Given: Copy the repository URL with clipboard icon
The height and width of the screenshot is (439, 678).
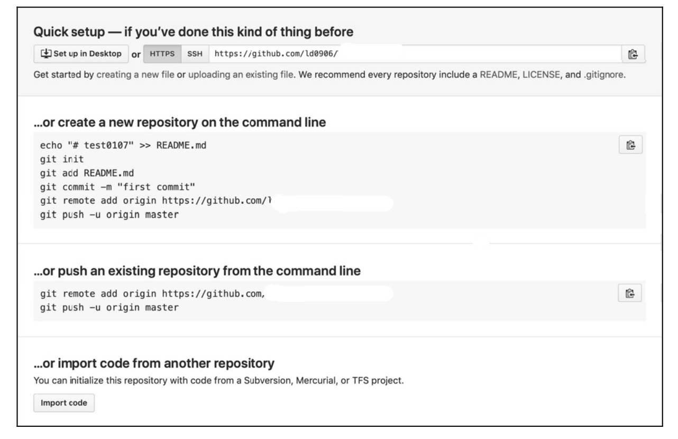Looking at the screenshot, I should tap(633, 54).
